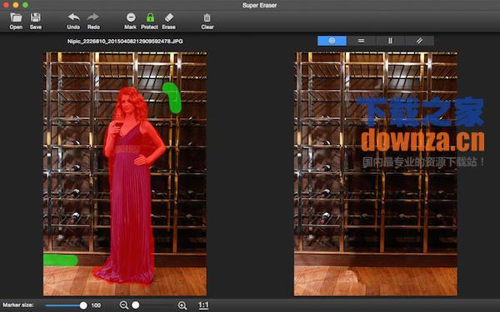The height and width of the screenshot is (312, 500).
Task: Switch to the diagonal lines view mode
Action: tap(420, 41)
